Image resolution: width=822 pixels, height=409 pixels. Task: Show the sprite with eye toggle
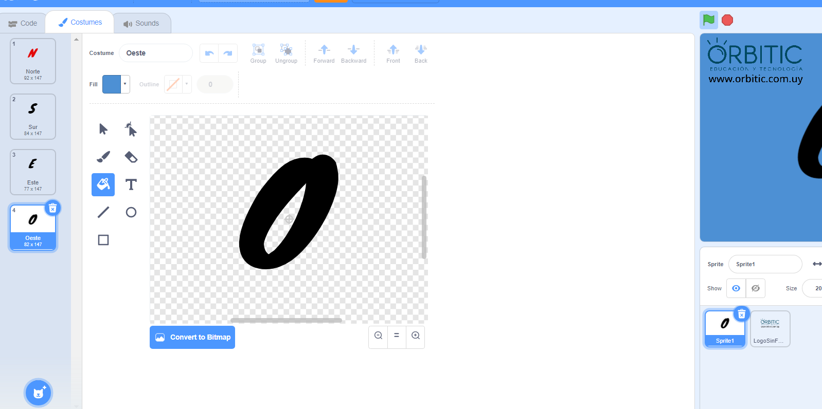[736, 288]
